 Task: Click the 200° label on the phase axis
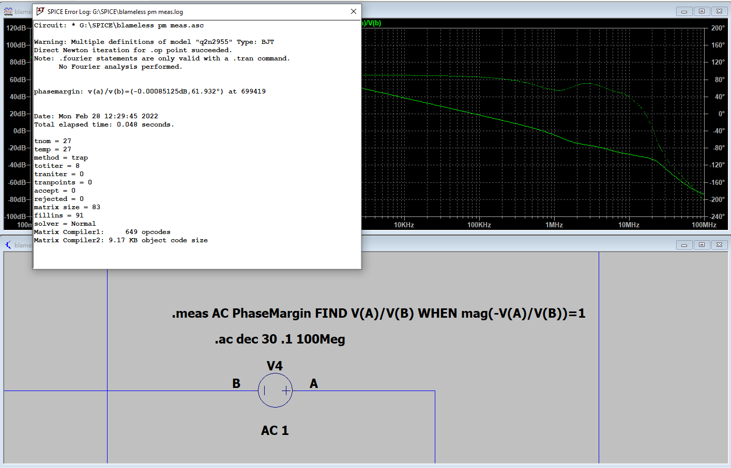(718, 28)
